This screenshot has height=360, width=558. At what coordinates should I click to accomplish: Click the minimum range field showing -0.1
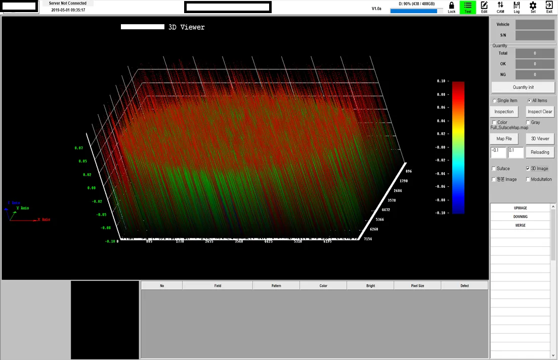498,152
